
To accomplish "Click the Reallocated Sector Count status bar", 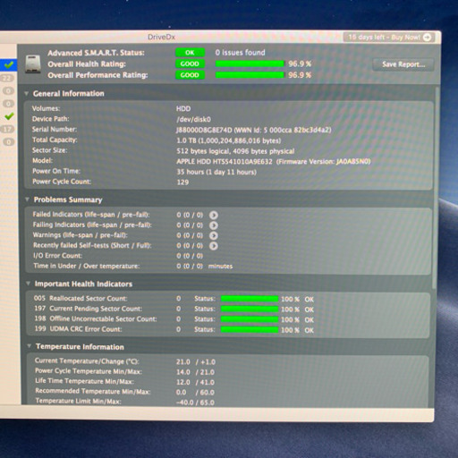I will point(250,299).
